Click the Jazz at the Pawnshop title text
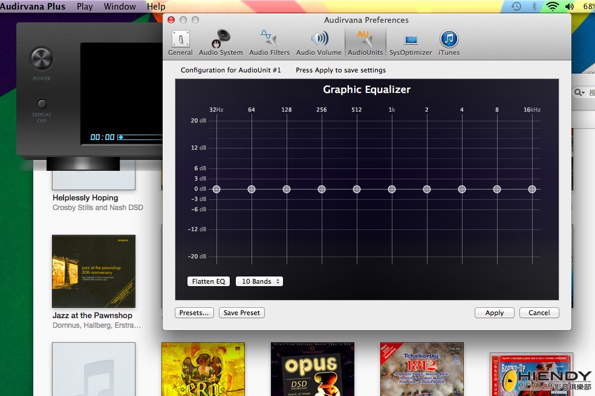 tap(92, 315)
